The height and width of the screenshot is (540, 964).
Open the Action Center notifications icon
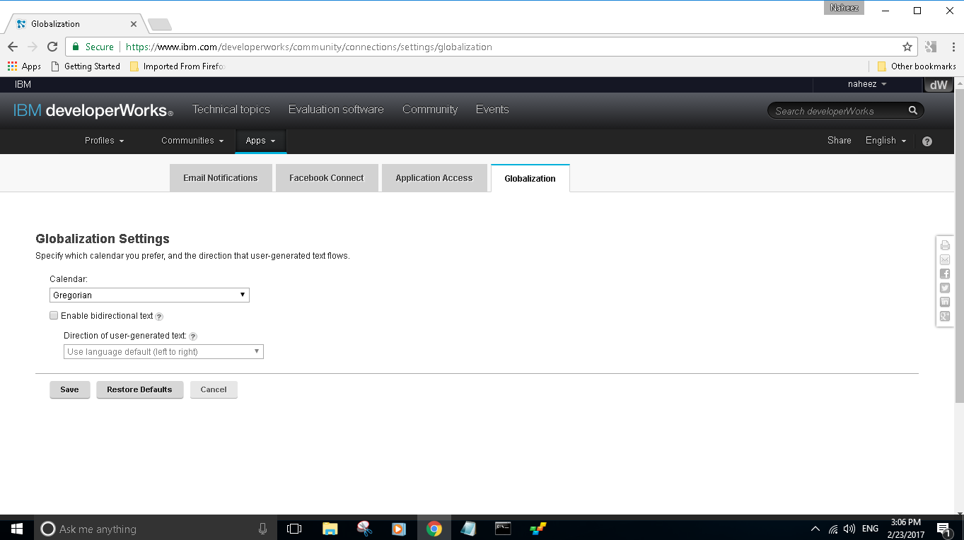coord(943,529)
